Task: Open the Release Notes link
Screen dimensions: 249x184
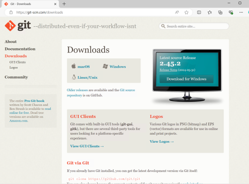Action: [x=169, y=70]
